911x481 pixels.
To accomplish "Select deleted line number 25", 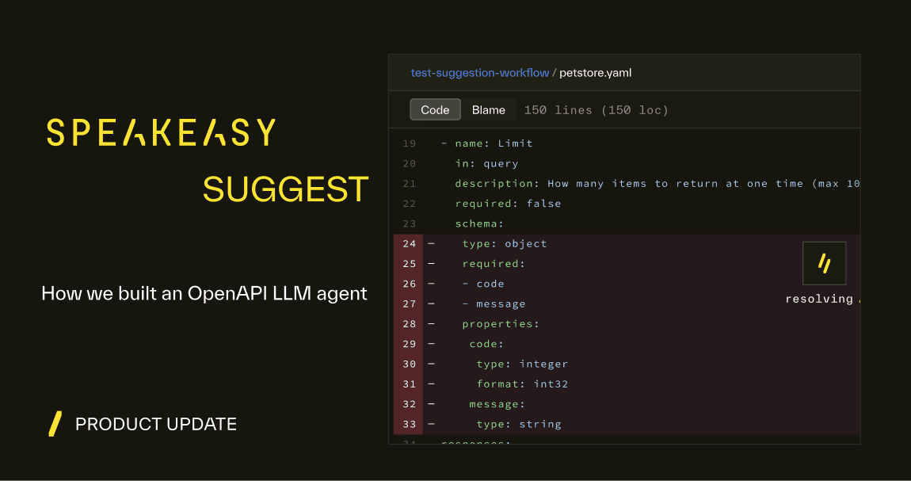I will point(409,264).
